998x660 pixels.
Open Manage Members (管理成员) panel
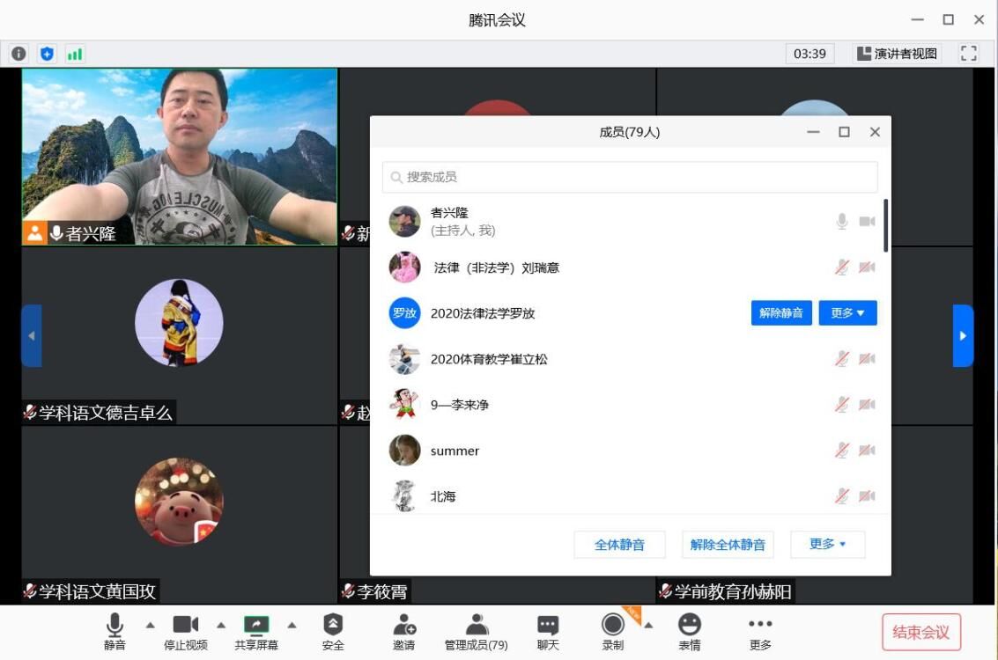click(476, 626)
